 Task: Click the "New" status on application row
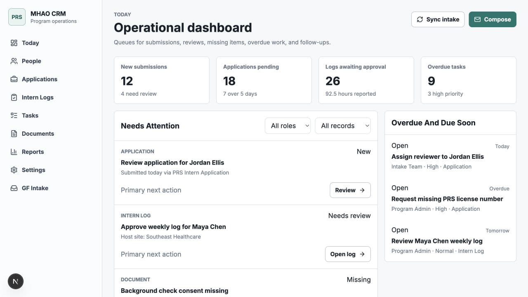pos(364,152)
